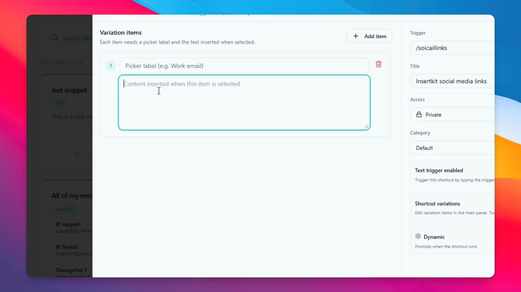Click the plus icon beside Add item

point(356,36)
